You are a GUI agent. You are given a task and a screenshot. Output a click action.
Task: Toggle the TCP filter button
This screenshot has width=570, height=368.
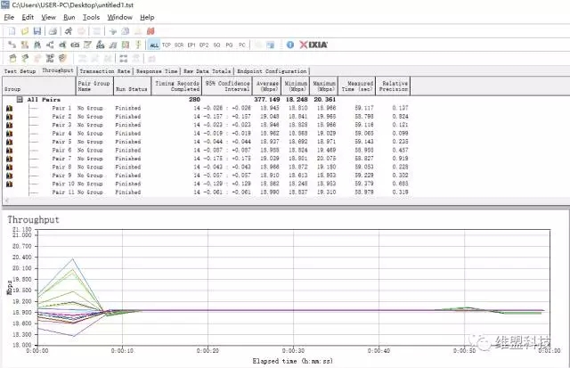click(x=167, y=44)
